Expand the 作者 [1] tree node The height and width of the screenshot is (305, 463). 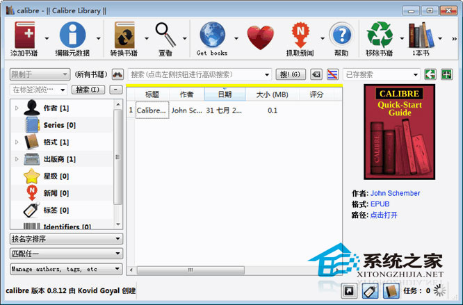(x=17, y=108)
